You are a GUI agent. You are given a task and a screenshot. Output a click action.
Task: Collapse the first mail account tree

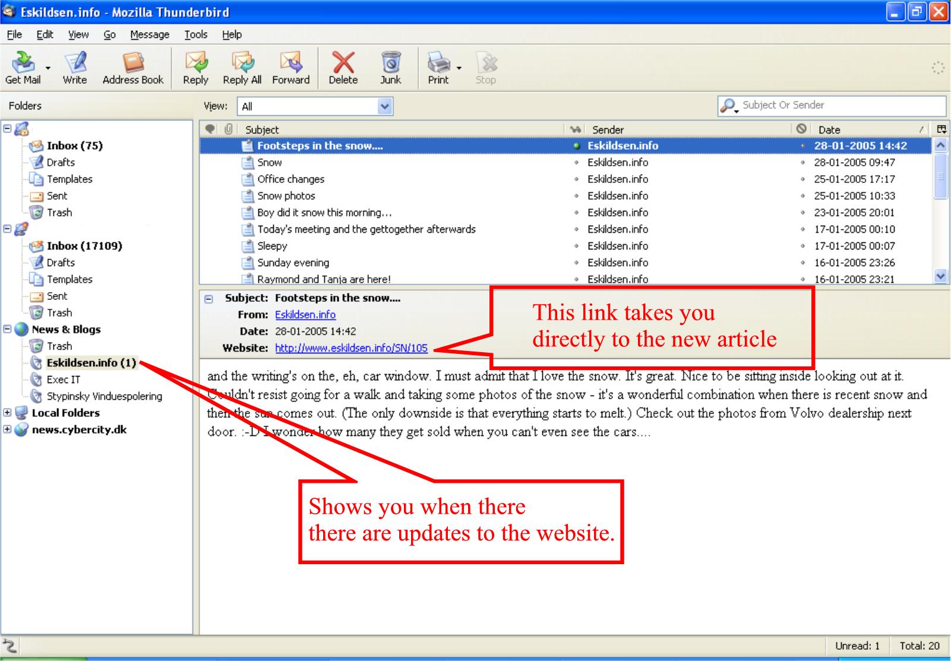coord(7,128)
